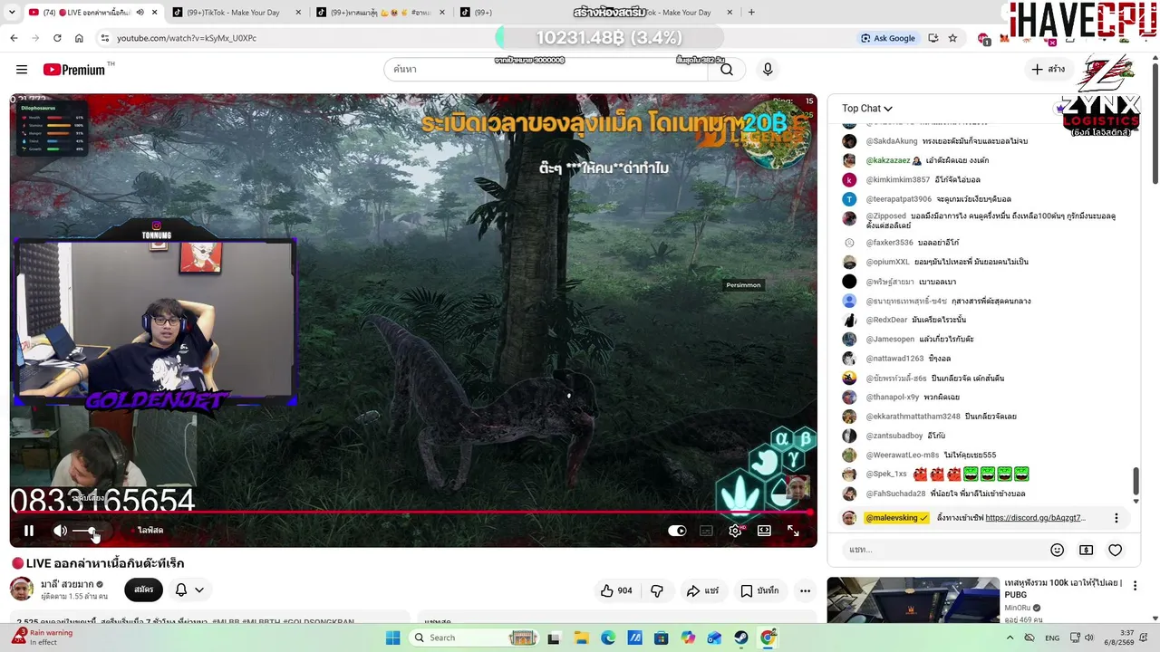Open the emoji picker in chat

tap(1057, 550)
